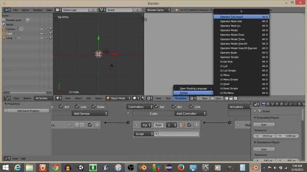
Task: Click Windows Start button
Action: [x=5, y=168]
